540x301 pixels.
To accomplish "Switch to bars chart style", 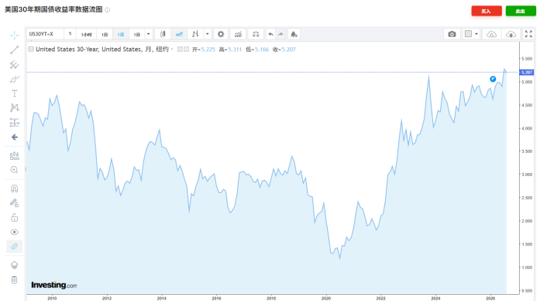I will click(195, 34).
